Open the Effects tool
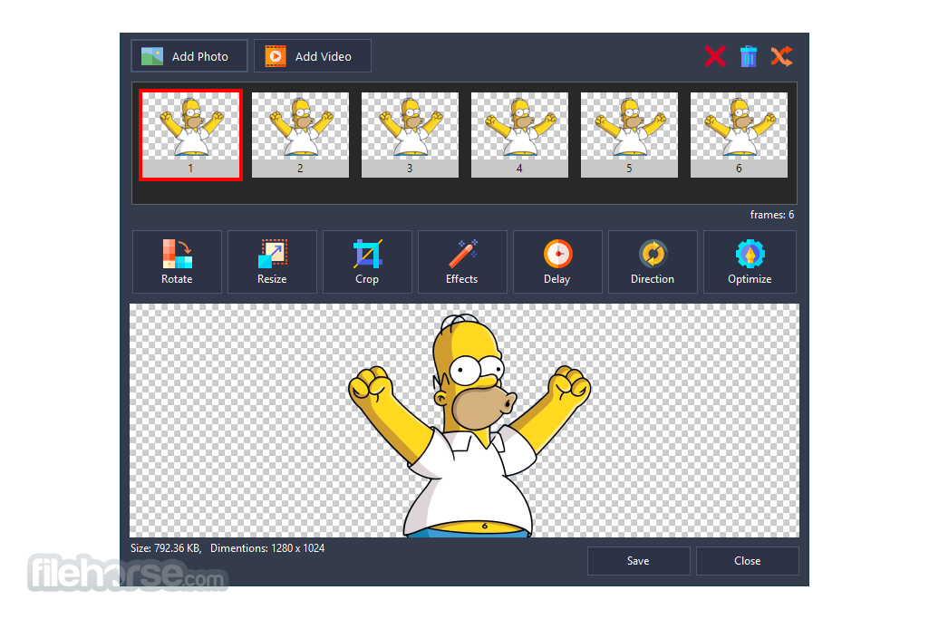The image size is (929, 619). 462,262
